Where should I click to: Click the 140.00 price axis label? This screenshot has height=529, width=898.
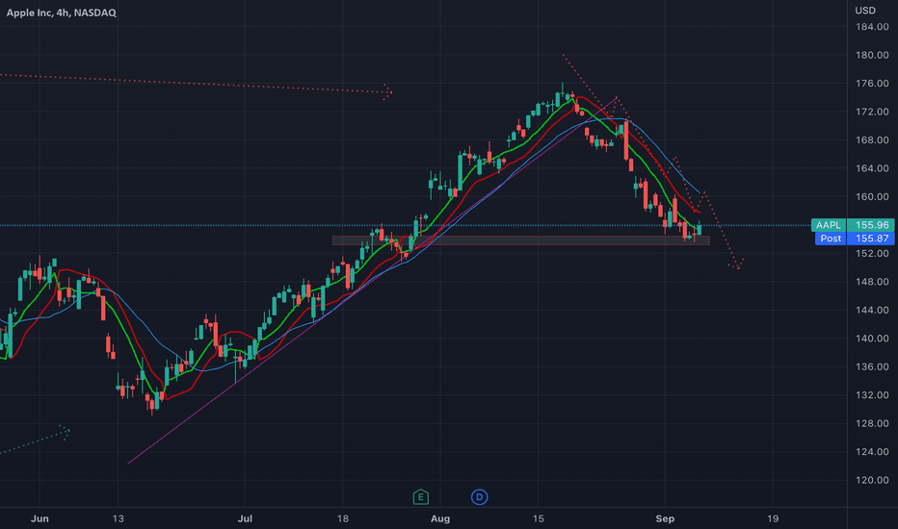[872, 339]
